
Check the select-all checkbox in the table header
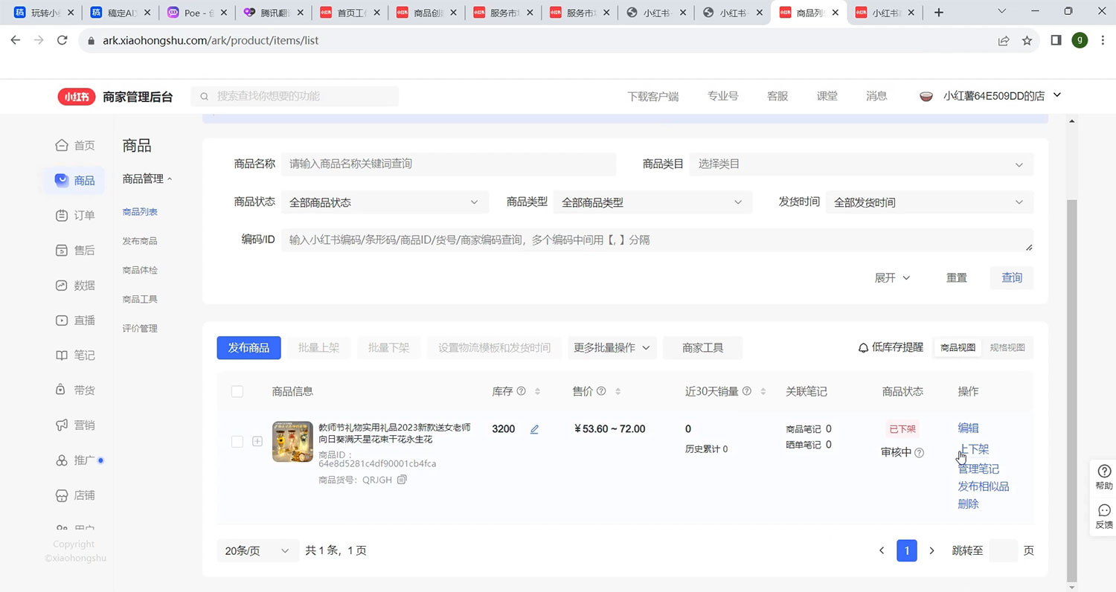coord(237,391)
